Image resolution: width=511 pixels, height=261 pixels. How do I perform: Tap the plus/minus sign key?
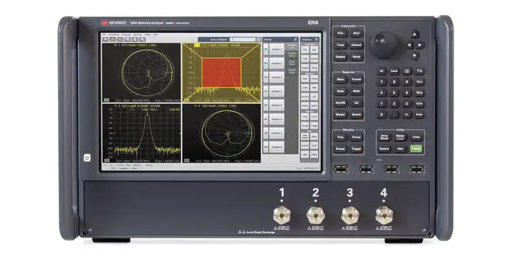pos(407,115)
